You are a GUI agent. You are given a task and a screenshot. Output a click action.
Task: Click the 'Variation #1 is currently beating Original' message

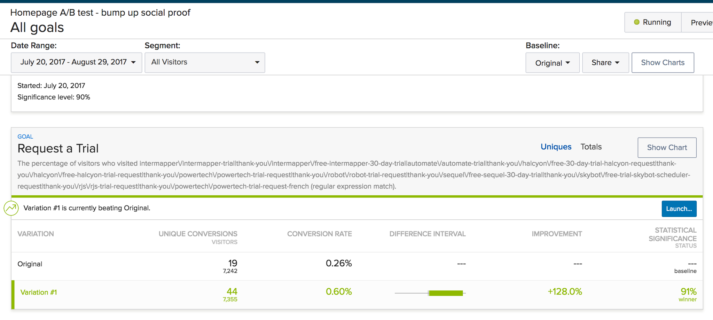point(87,208)
